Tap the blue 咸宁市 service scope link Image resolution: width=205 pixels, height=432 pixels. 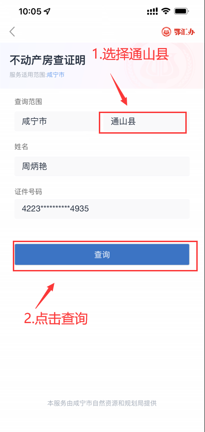56,75
